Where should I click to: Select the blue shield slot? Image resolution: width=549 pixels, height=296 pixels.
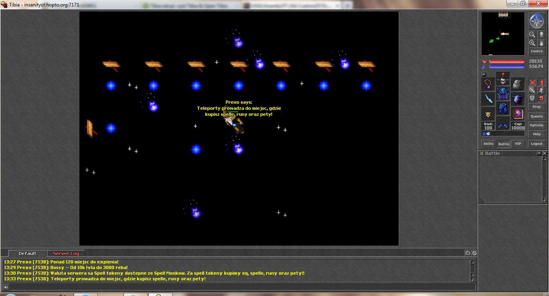coord(518,99)
